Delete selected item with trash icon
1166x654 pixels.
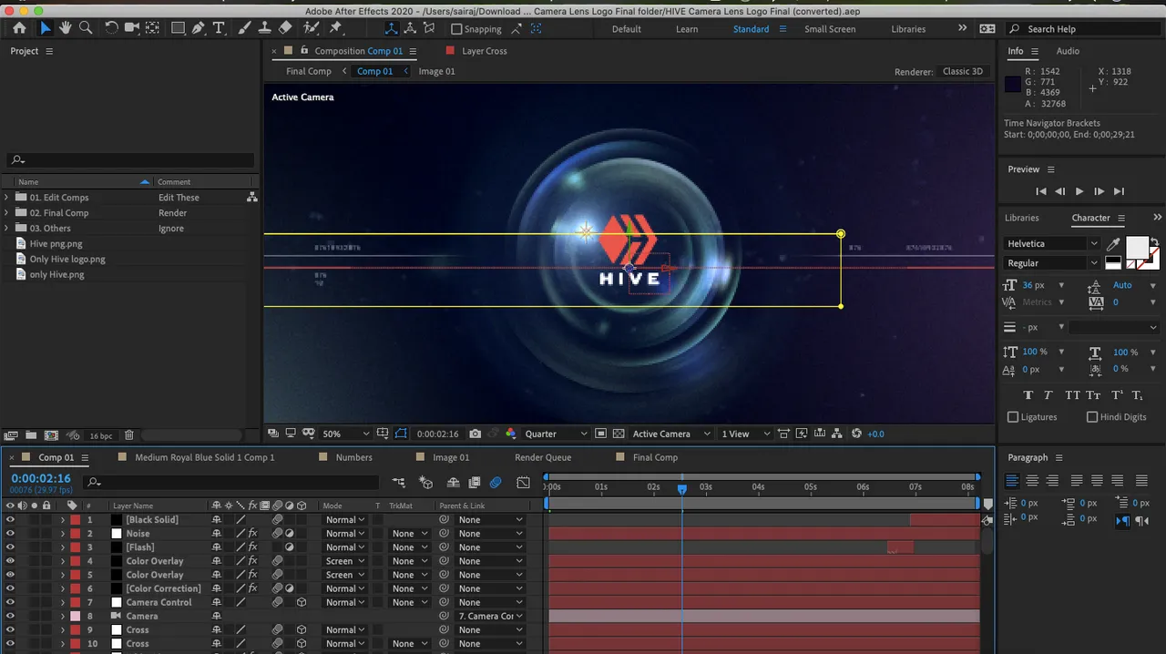click(129, 435)
